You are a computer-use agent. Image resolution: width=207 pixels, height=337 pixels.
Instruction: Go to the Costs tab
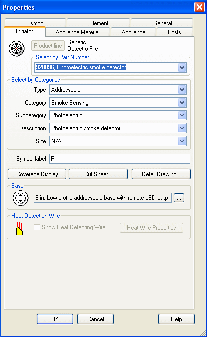175,32
